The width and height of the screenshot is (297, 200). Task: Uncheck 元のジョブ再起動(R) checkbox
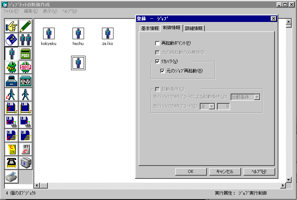tap(162, 71)
